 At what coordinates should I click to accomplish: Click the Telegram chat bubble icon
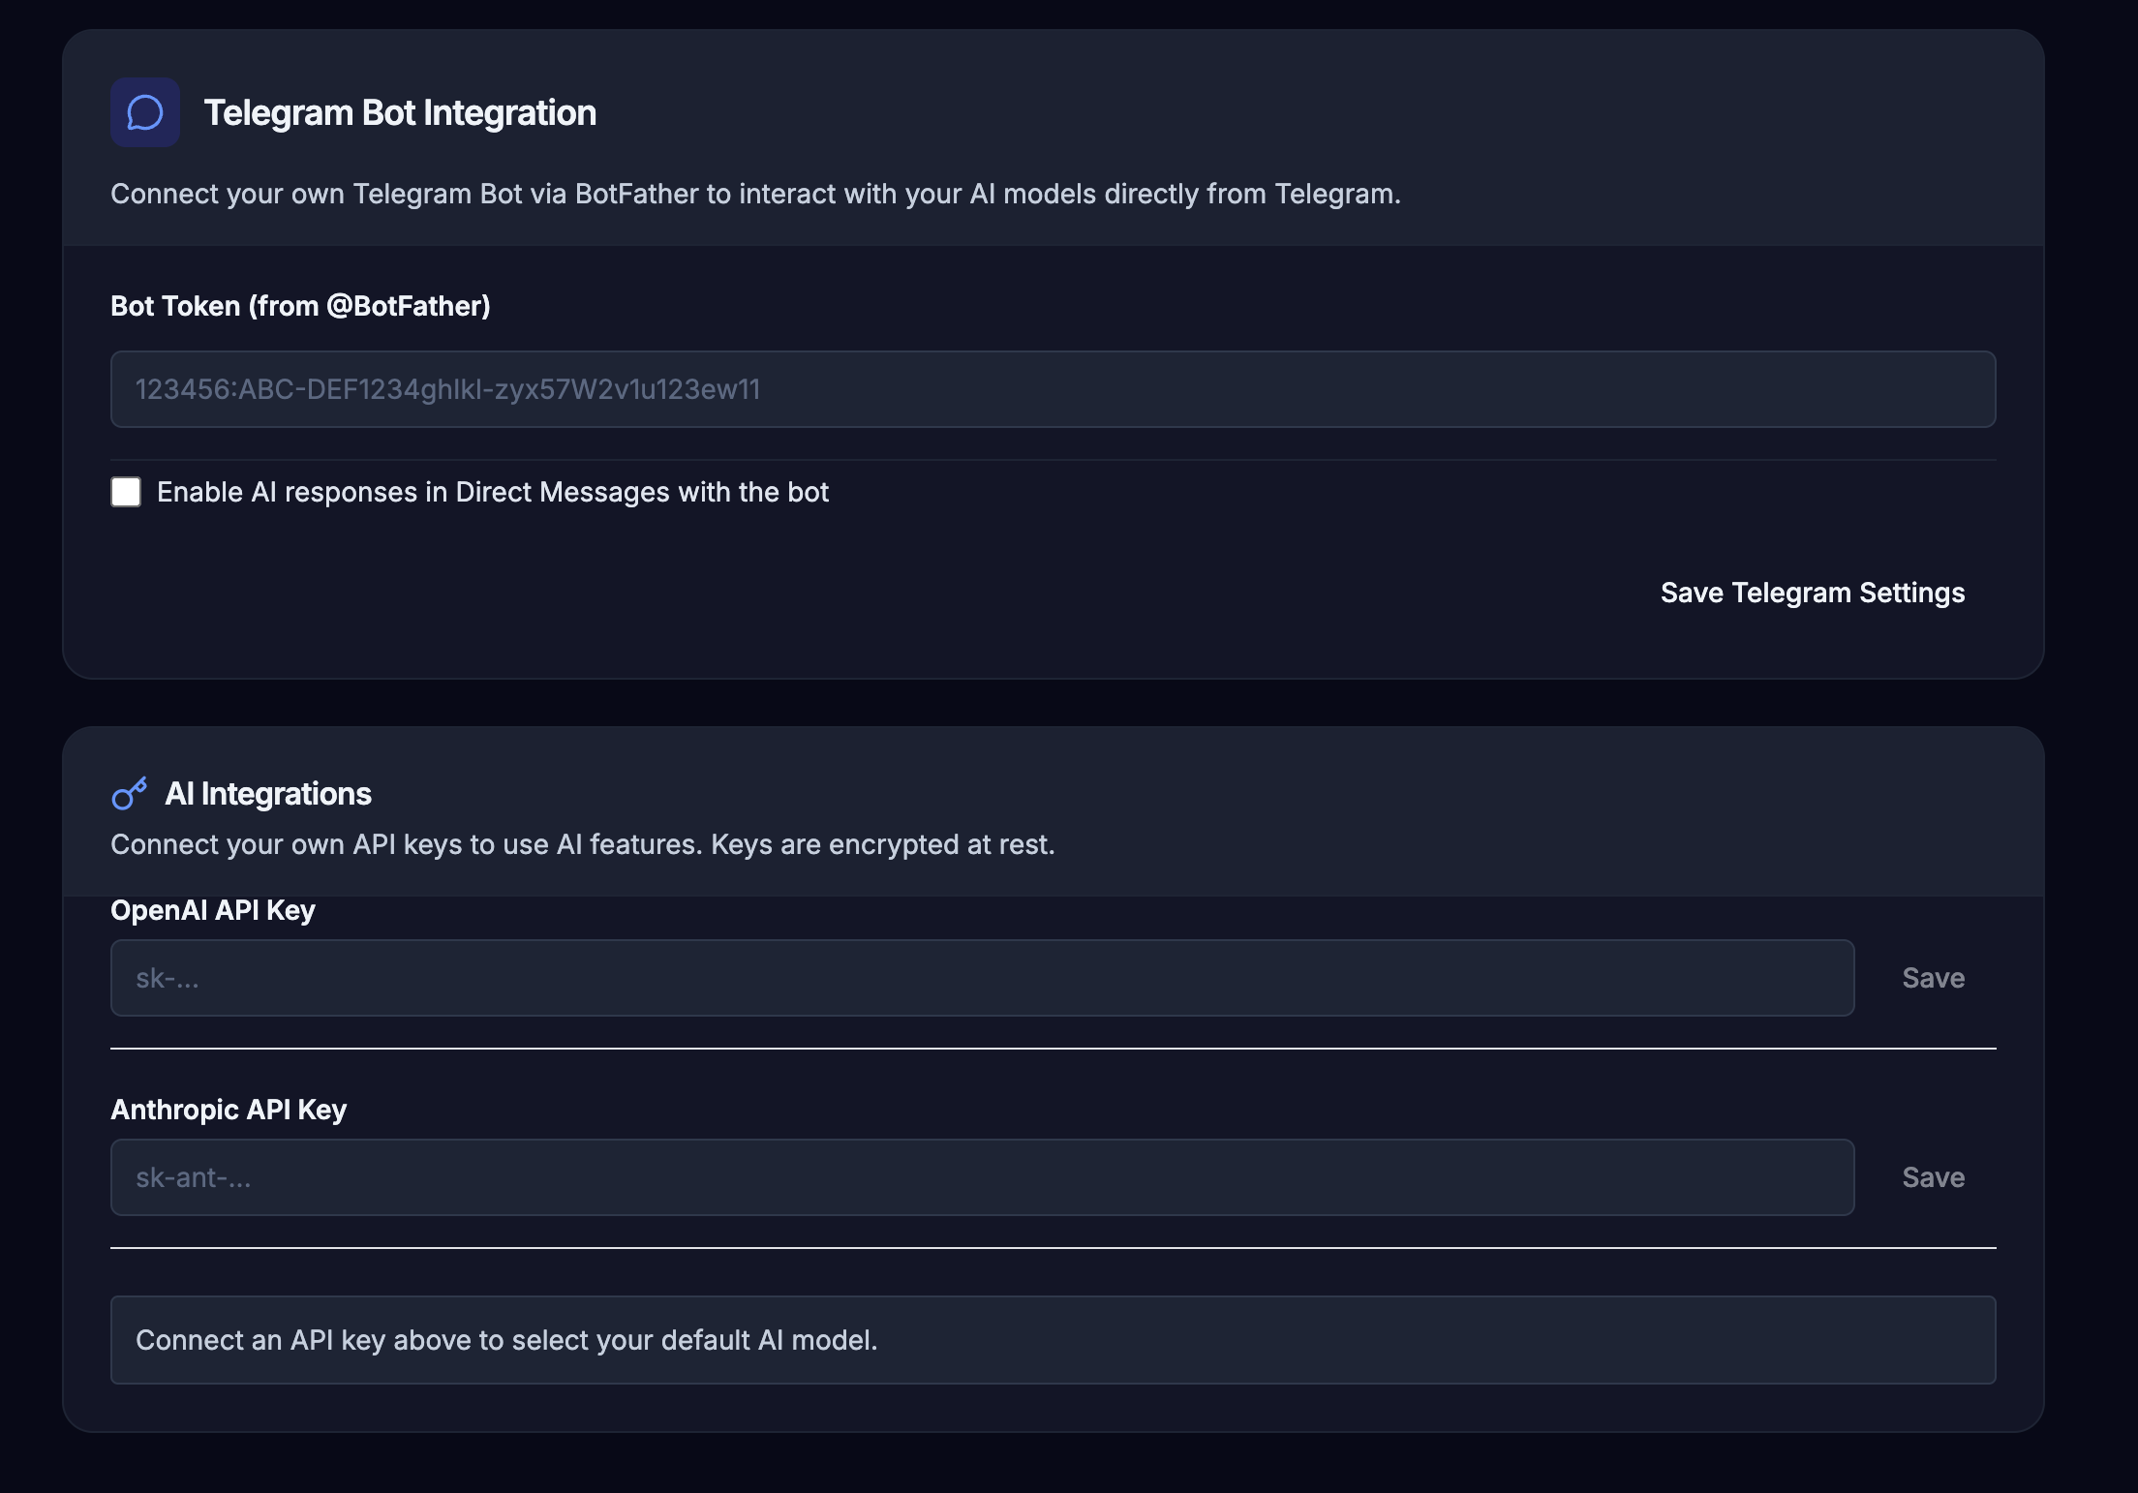click(145, 112)
